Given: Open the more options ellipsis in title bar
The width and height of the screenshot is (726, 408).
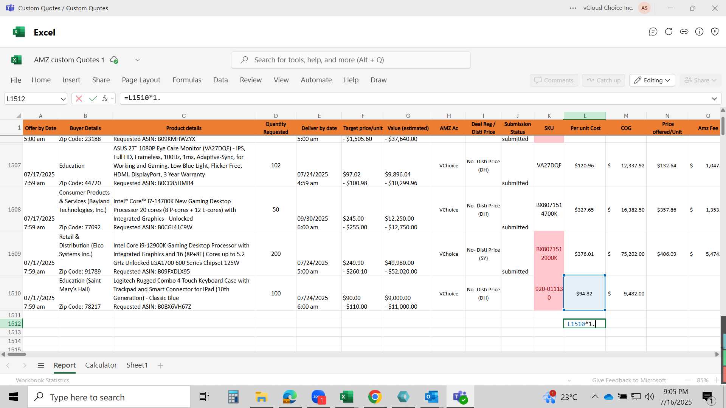Looking at the screenshot, I should [x=573, y=8].
